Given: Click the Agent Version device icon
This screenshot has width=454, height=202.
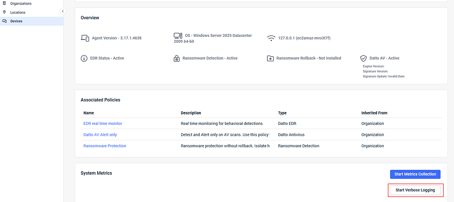Looking at the screenshot, I should pos(85,38).
